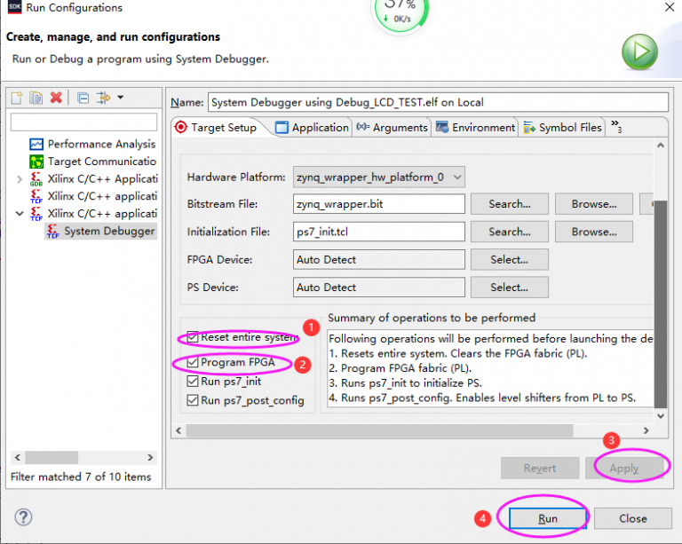
Task: Select Target Communication Framework item
Action: click(x=100, y=162)
